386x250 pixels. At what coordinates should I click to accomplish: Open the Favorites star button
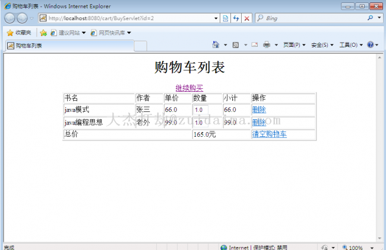point(19,33)
